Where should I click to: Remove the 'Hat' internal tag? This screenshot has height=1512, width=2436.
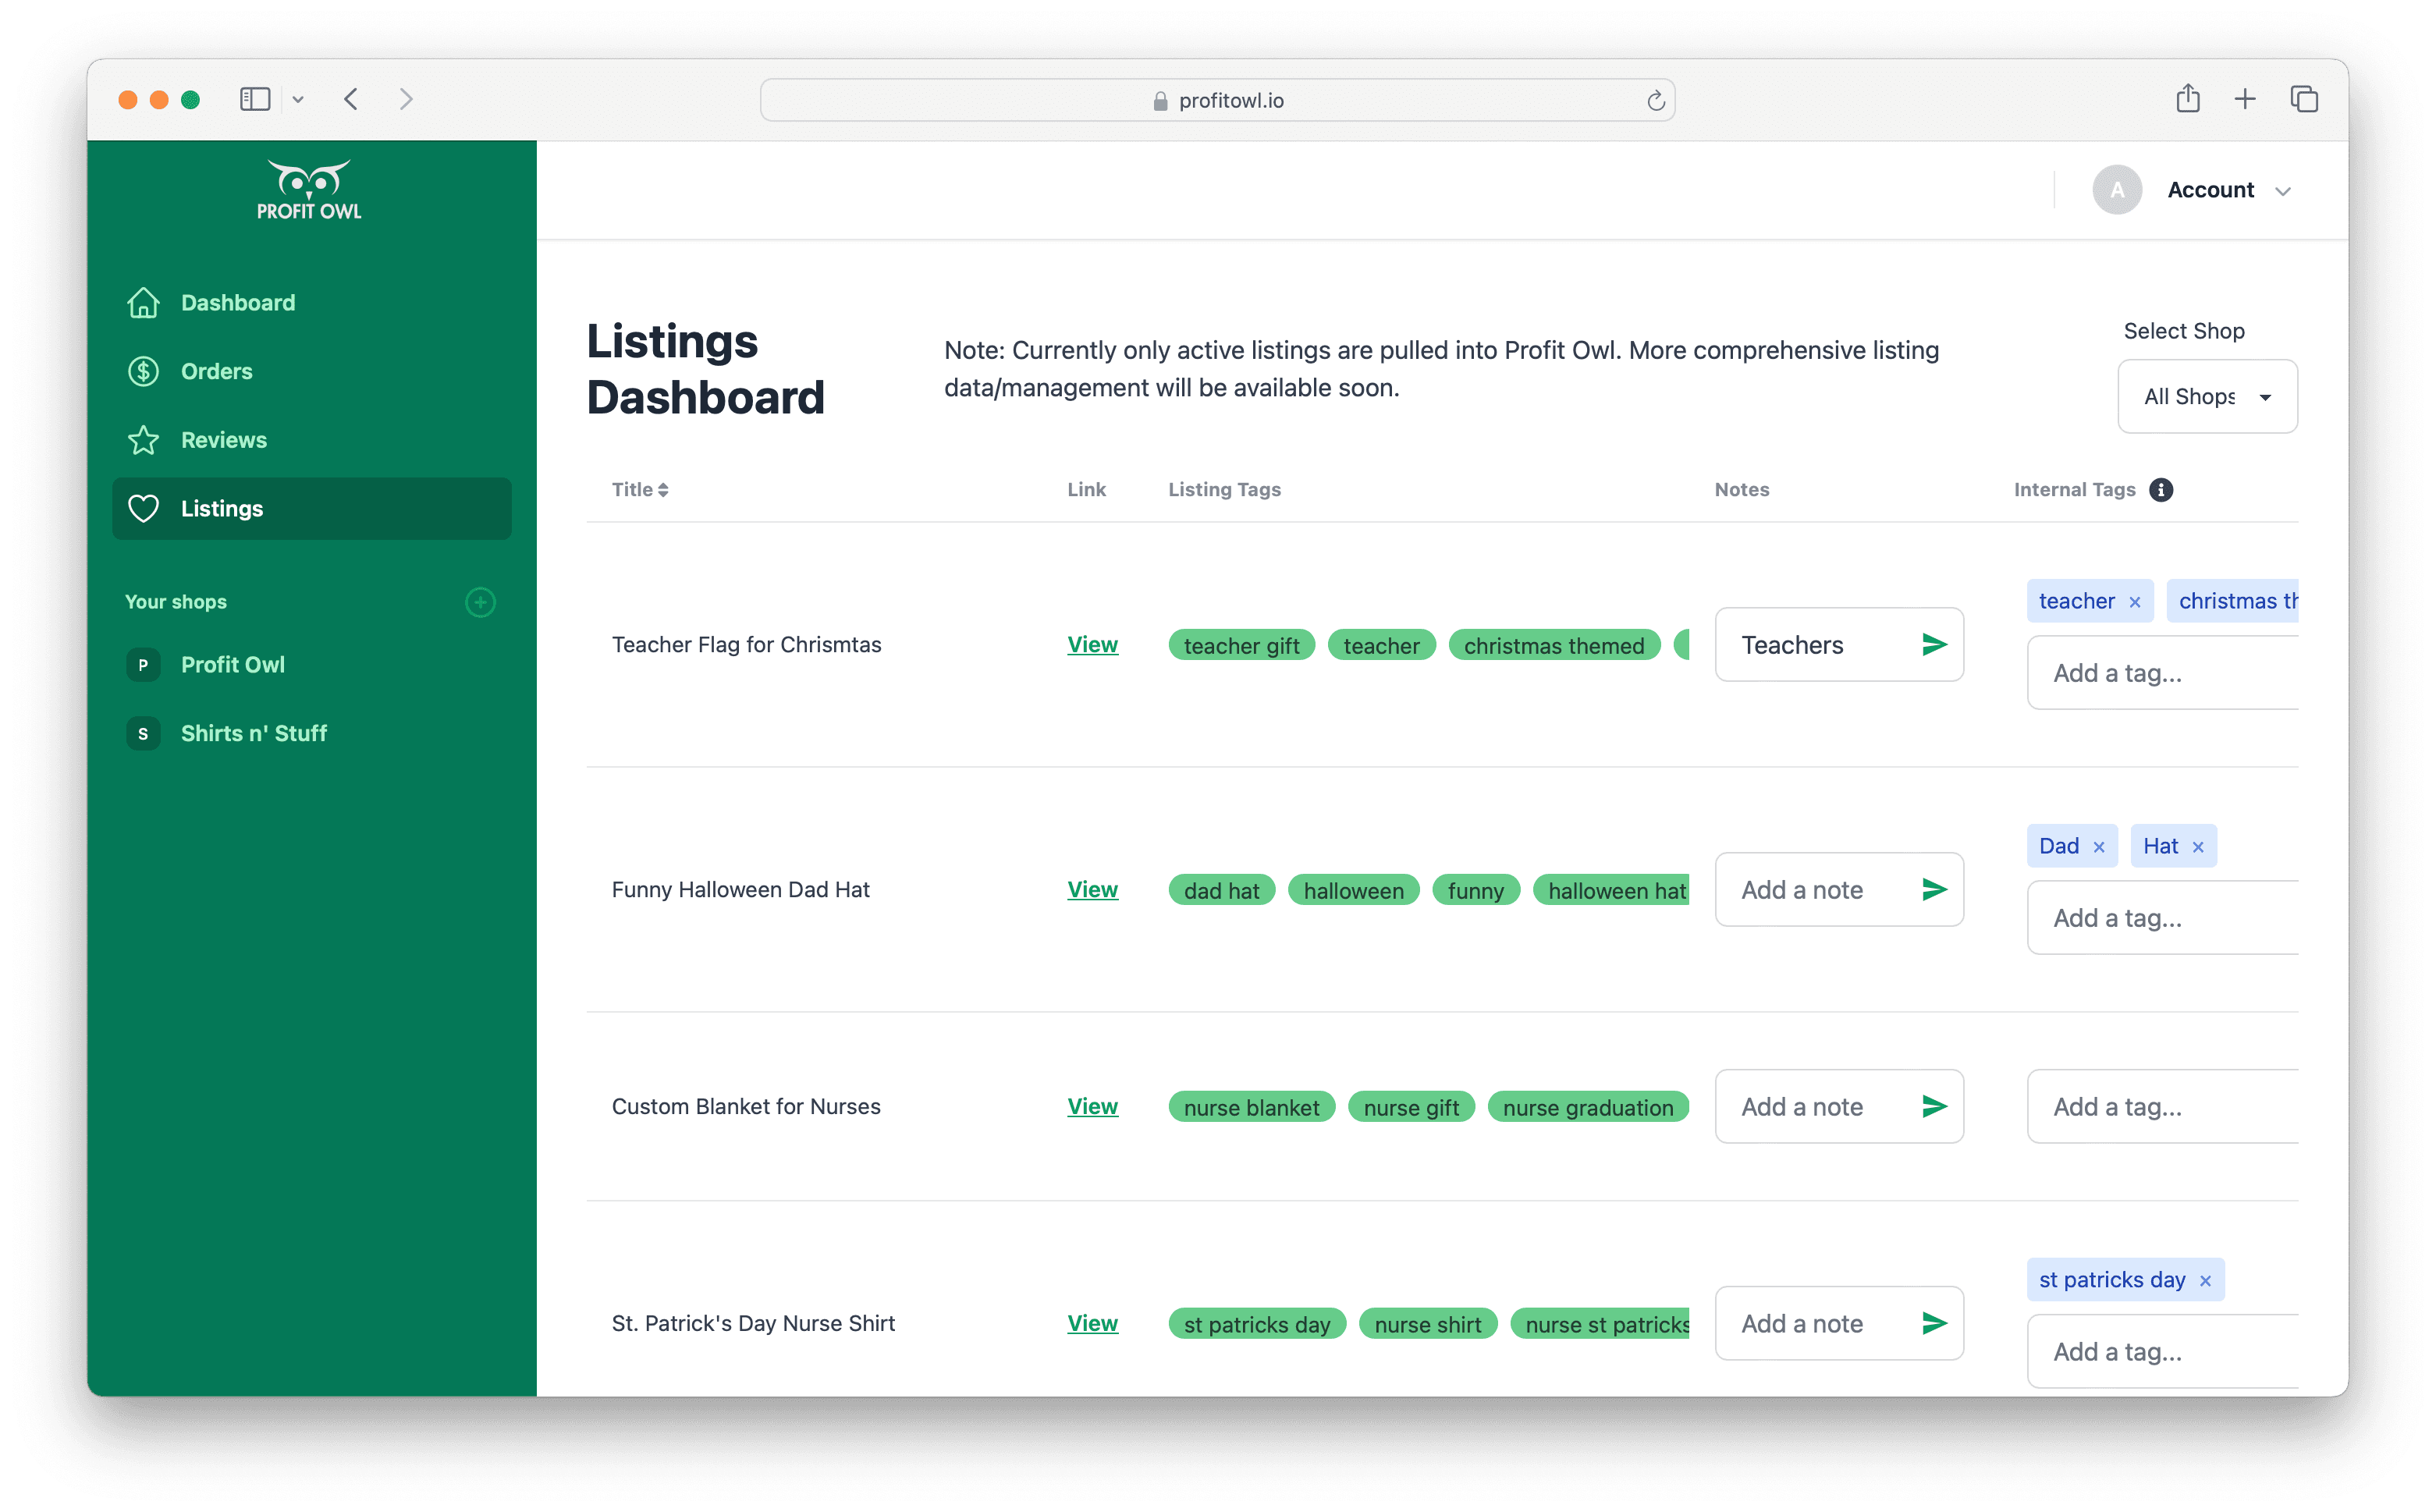coord(2198,847)
